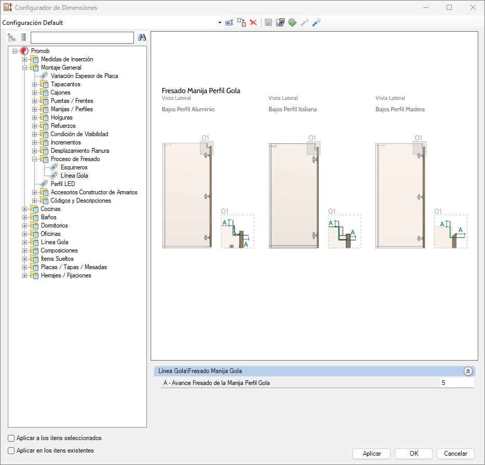This screenshot has height=465, width=485.
Task: Click the binoculars search icon
Action: 142,37
